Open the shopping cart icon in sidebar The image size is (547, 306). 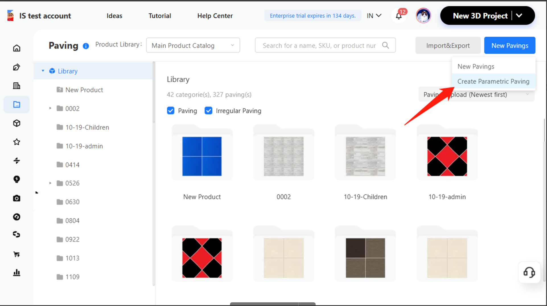click(x=17, y=254)
